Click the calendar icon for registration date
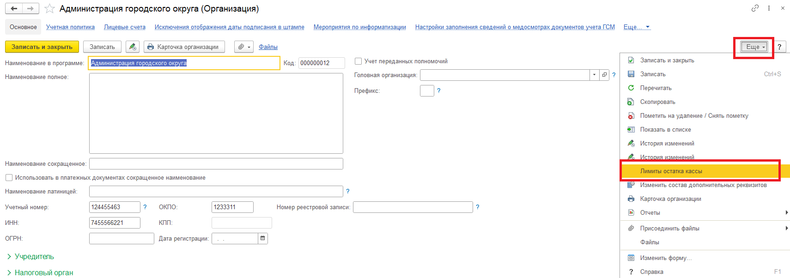The height and width of the screenshot is (278, 790). pos(263,238)
